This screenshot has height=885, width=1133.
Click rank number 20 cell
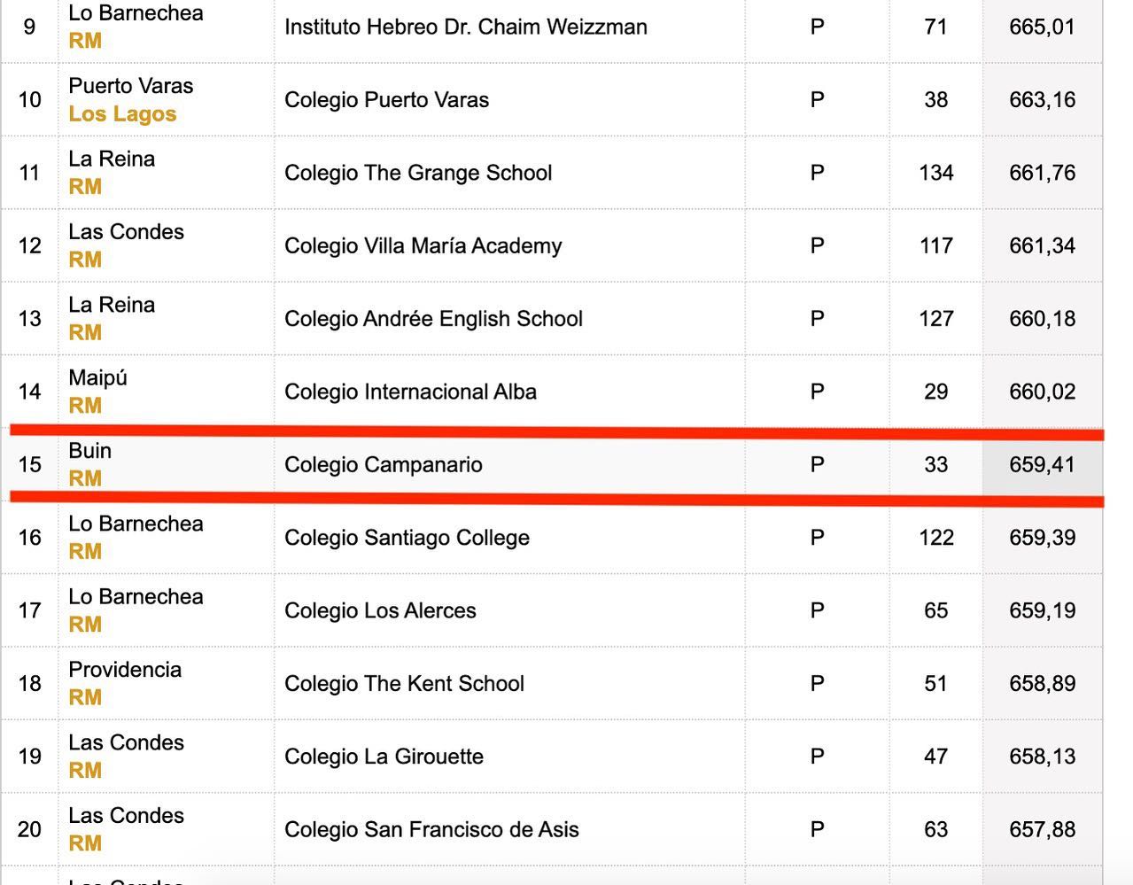click(29, 829)
